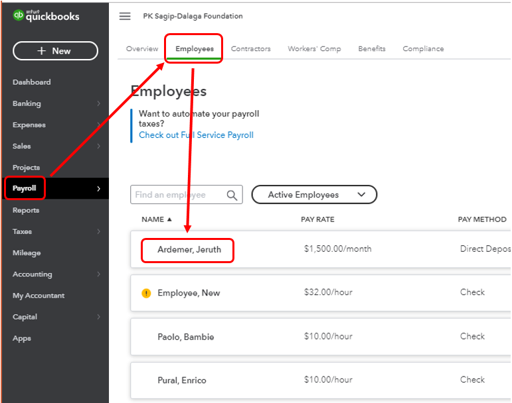Click the search magnifier icon

[x=232, y=195]
